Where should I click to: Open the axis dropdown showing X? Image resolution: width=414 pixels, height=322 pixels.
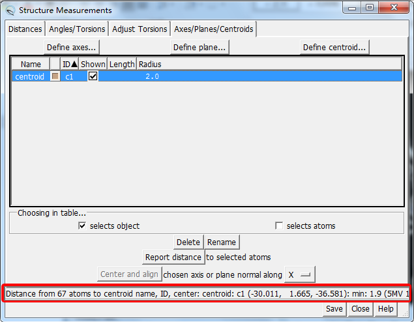tap(300, 274)
